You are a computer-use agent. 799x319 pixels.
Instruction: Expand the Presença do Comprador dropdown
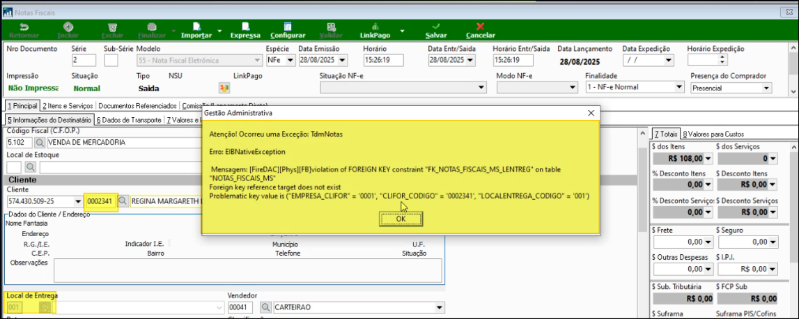(x=766, y=88)
